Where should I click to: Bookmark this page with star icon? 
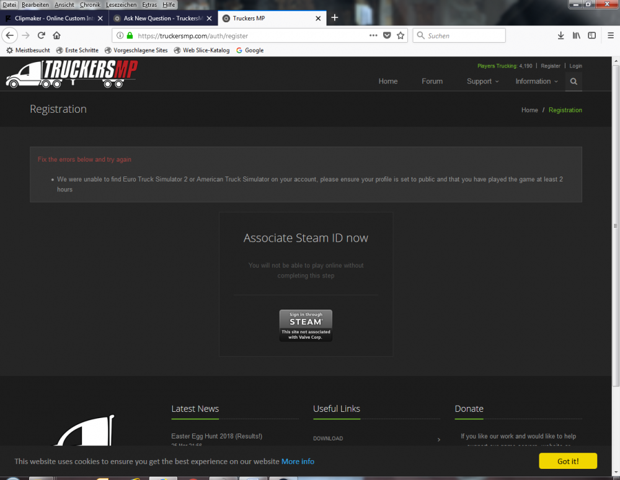click(x=401, y=35)
